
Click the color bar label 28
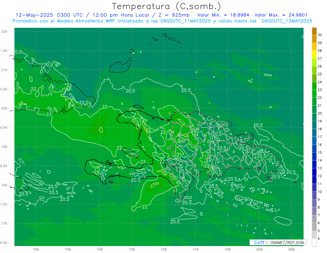coord(320,51)
